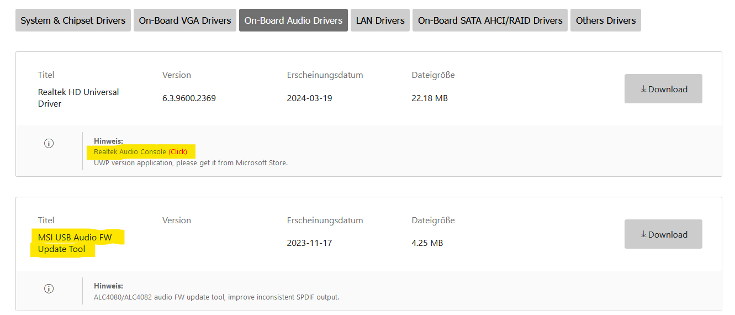Click the MSI USB Audio FW Update Tool title
735x315 pixels.
pyautogui.click(x=75, y=243)
